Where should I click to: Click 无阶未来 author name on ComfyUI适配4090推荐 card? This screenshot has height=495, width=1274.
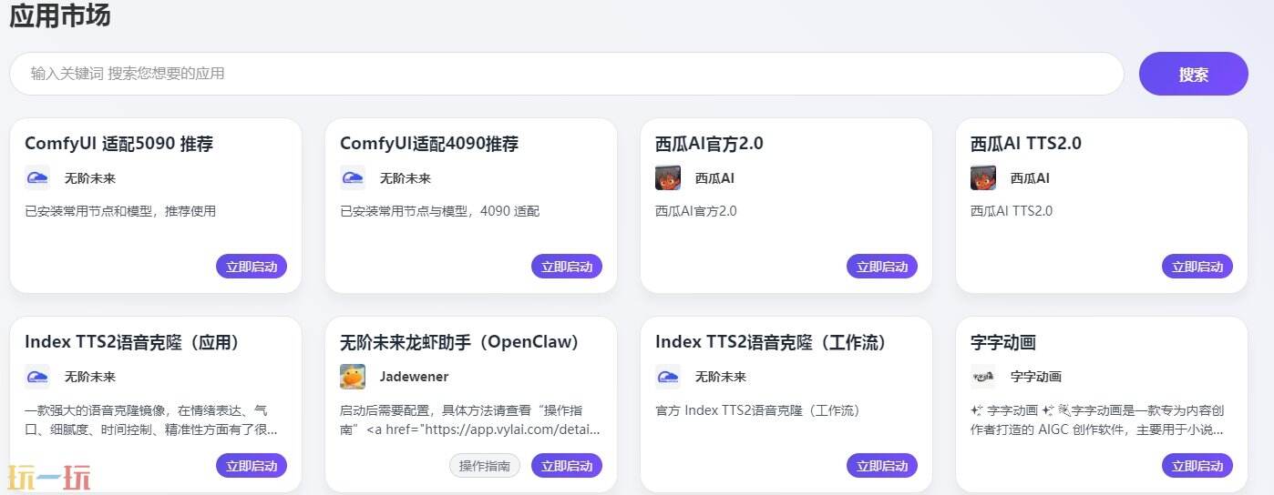point(406,178)
